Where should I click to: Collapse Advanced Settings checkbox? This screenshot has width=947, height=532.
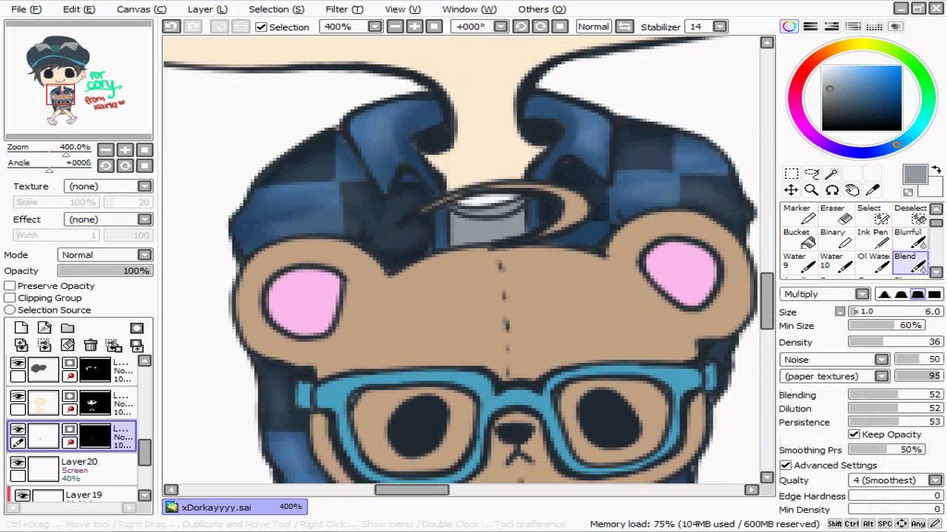click(x=786, y=465)
